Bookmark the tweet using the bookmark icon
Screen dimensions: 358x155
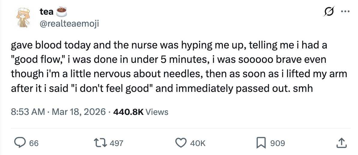pyautogui.click(x=261, y=143)
